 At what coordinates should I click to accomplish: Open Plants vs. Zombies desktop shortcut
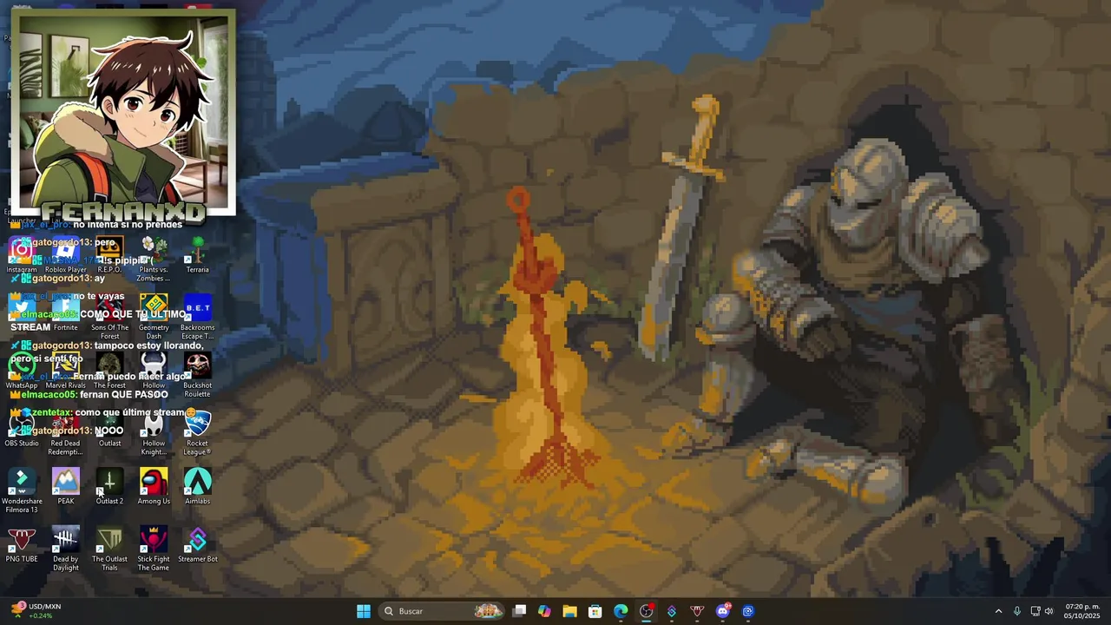click(x=154, y=260)
